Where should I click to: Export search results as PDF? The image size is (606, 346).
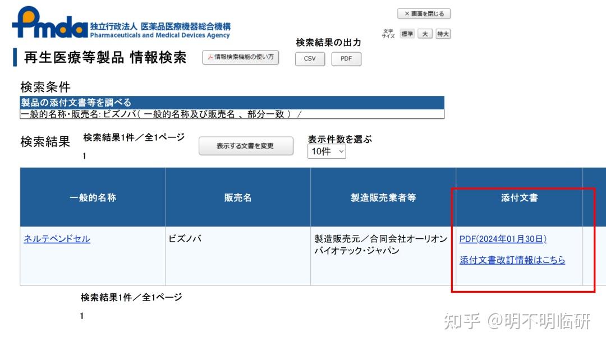[346, 58]
